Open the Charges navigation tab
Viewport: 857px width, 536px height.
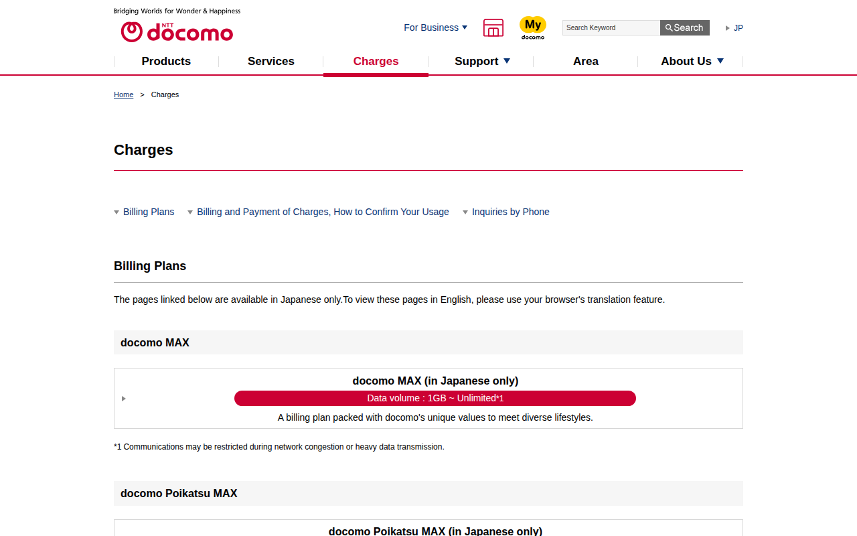[x=376, y=61]
